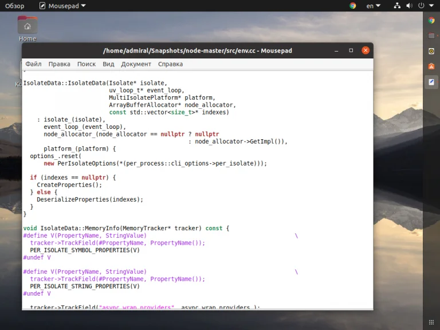Click Chrome indicator in top bar
Image resolution: width=440 pixels, height=330 pixels.
353,6
